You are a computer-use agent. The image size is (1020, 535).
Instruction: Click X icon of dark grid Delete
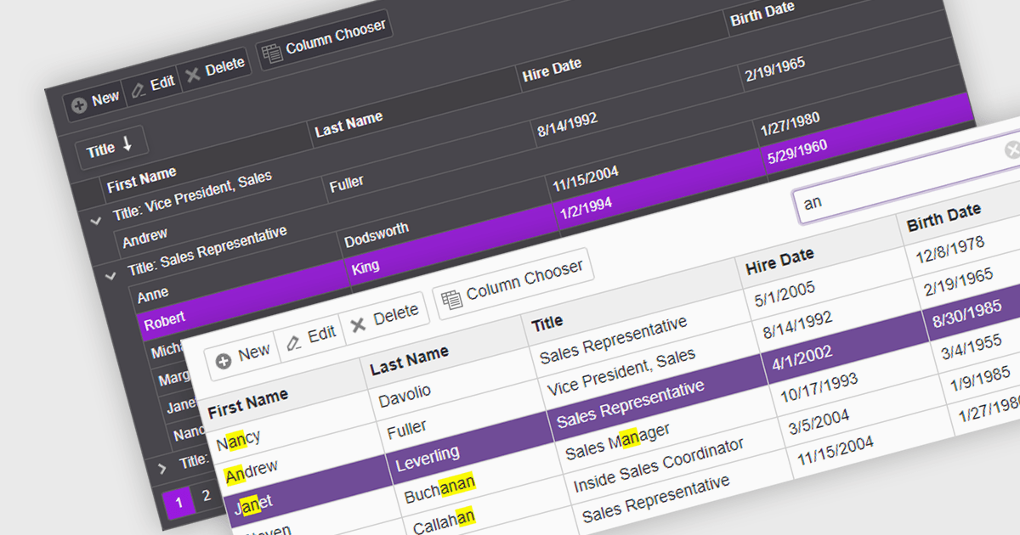click(194, 74)
